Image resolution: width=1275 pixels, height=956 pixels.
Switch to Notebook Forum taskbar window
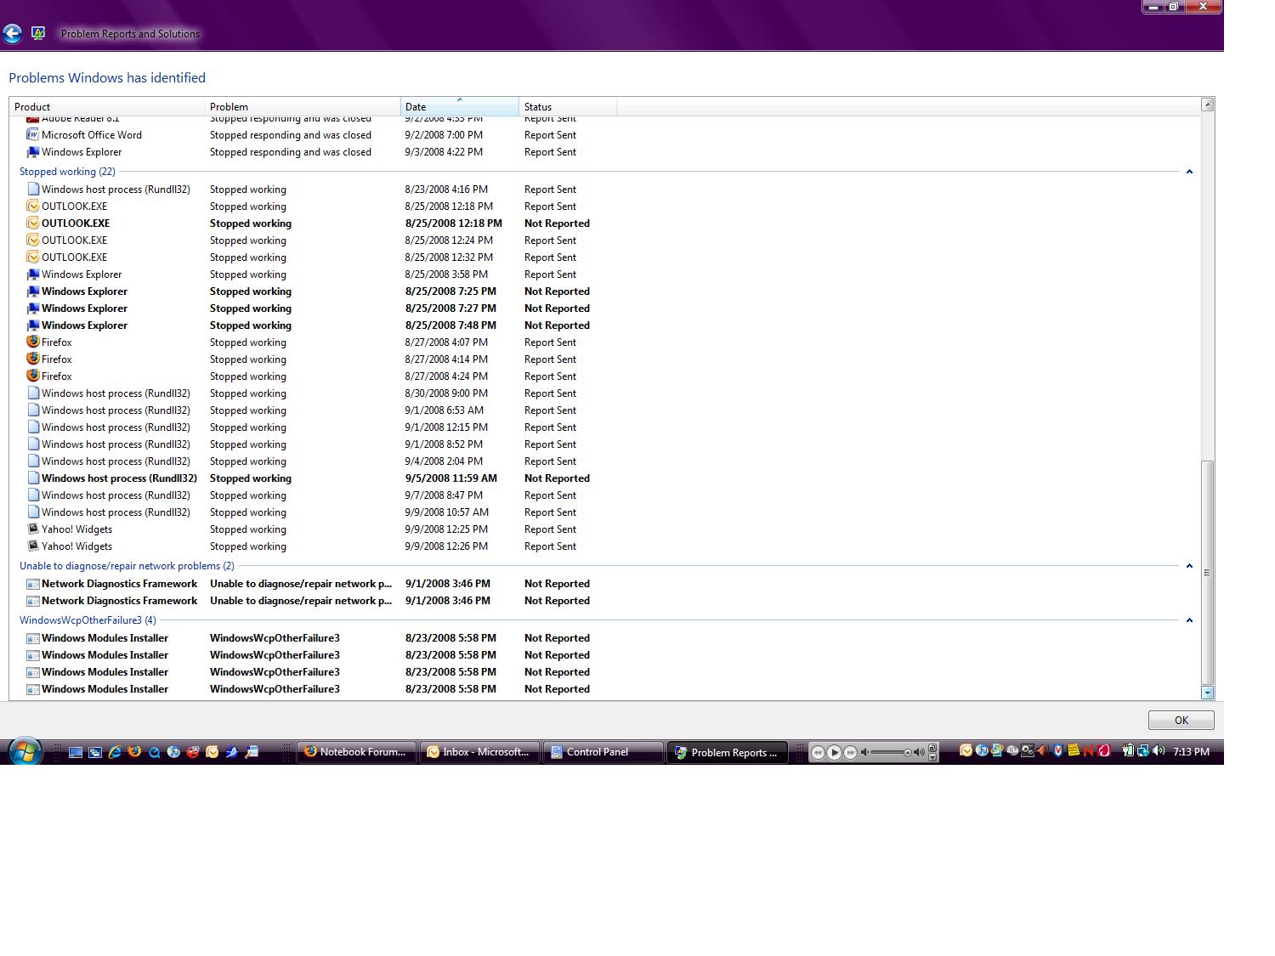pos(357,752)
